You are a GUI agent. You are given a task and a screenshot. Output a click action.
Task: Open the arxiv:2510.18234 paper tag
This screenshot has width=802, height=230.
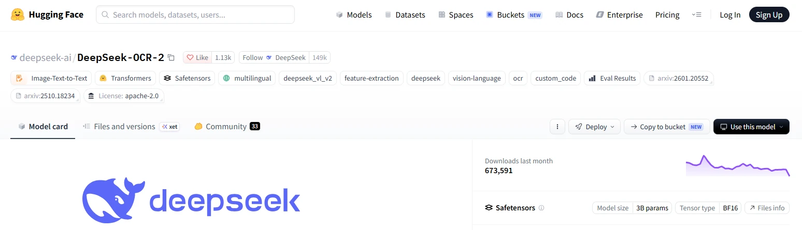(45, 96)
